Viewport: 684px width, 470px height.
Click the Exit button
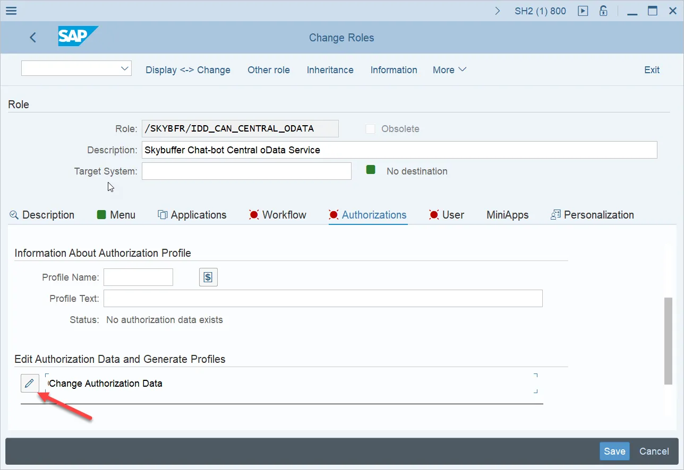coord(652,70)
